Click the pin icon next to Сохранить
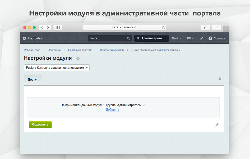This screenshot has height=159, width=250. [x=217, y=125]
